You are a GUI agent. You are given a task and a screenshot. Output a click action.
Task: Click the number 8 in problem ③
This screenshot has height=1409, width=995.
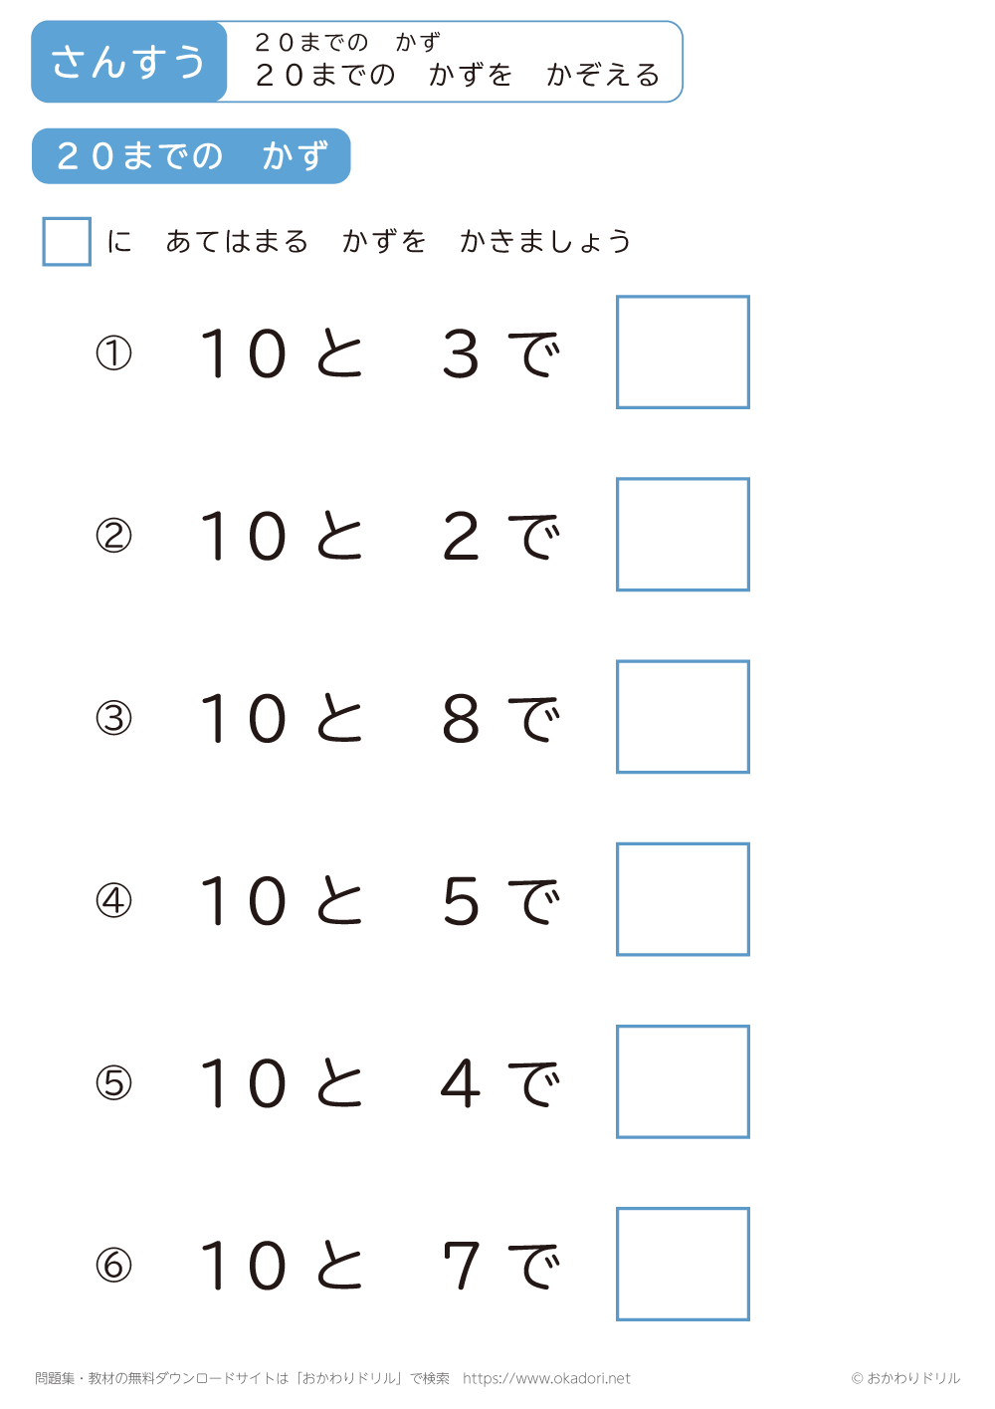coord(461,719)
